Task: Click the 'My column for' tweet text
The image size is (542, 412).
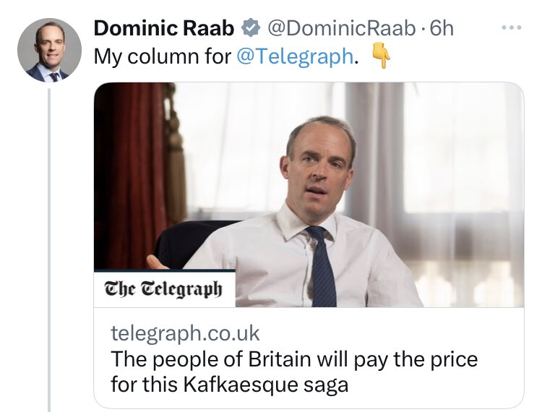Action: pyautogui.click(x=162, y=57)
